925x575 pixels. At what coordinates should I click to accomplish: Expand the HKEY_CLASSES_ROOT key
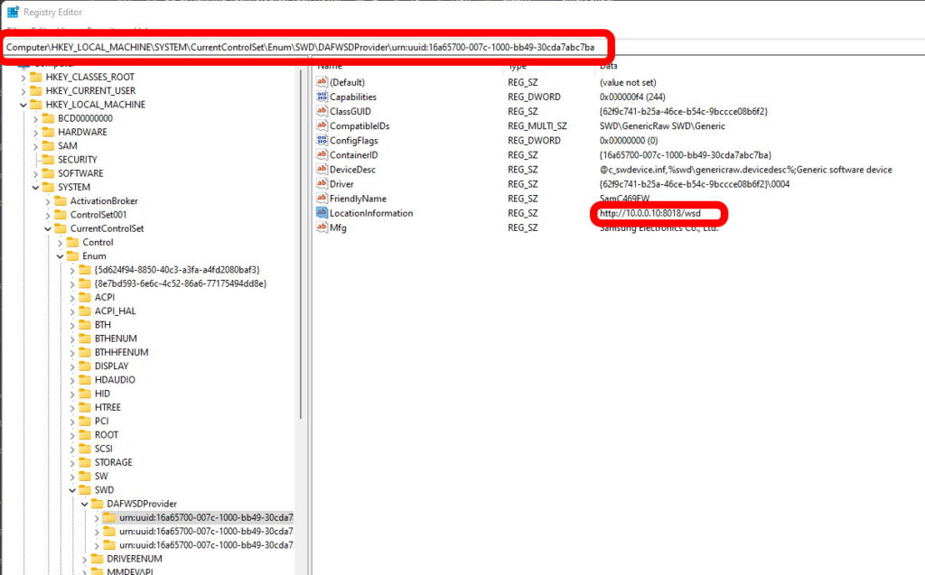click(x=23, y=77)
